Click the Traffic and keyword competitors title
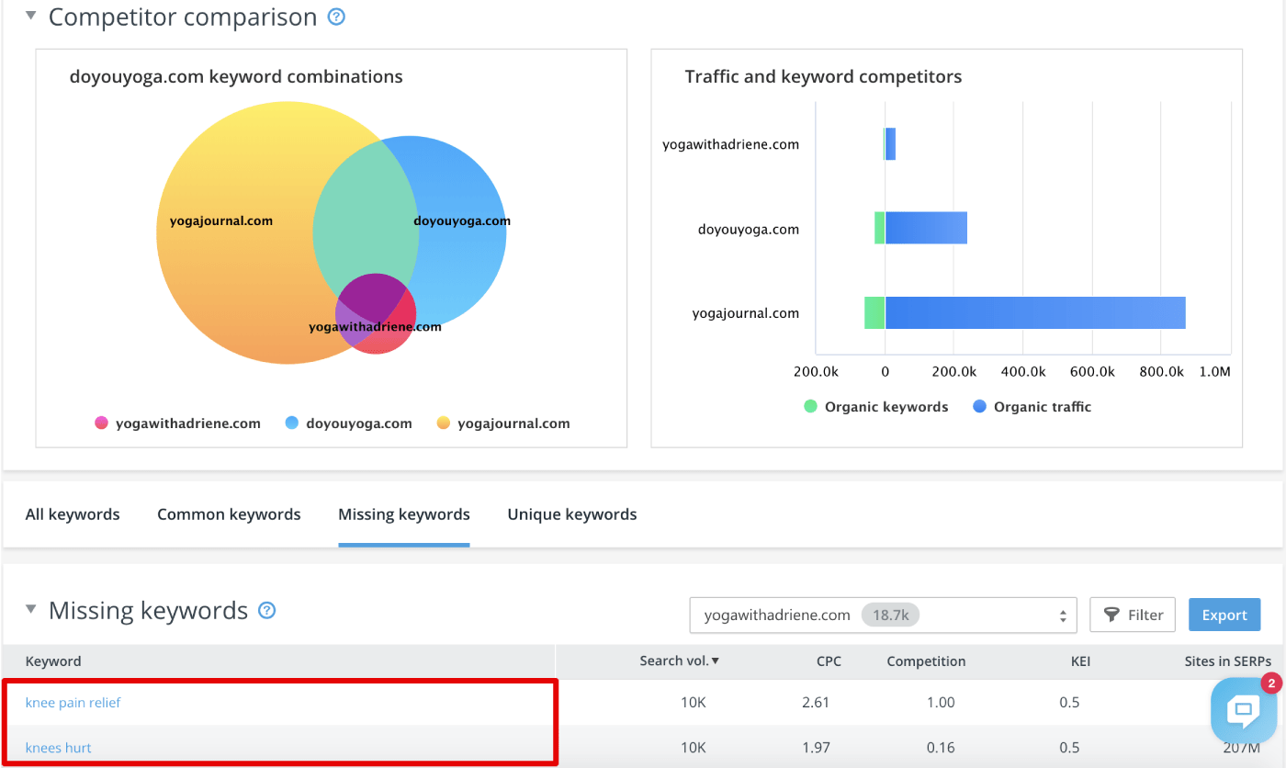Viewport: 1286px width, 768px height. 823,77
